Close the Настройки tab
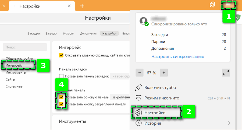This screenshot has width=242, height=130. click(x=69, y=6)
